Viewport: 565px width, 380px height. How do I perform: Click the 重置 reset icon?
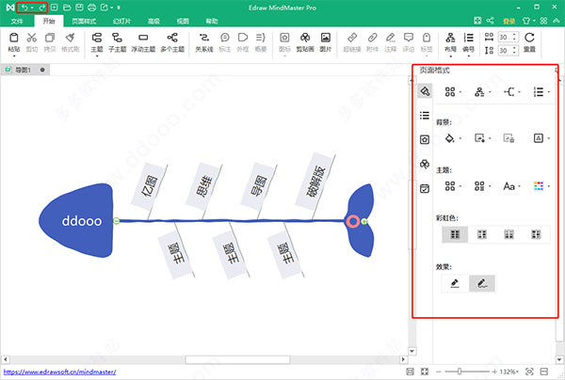[529, 42]
